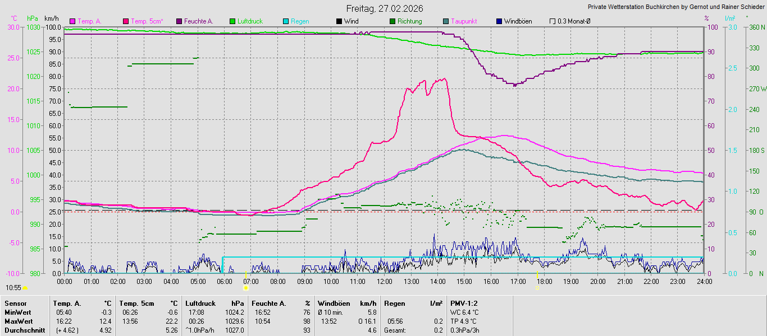Toggle the Feuchte A. purple legend marker
Viewport: 767px width, 336px height.
(179, 21)
